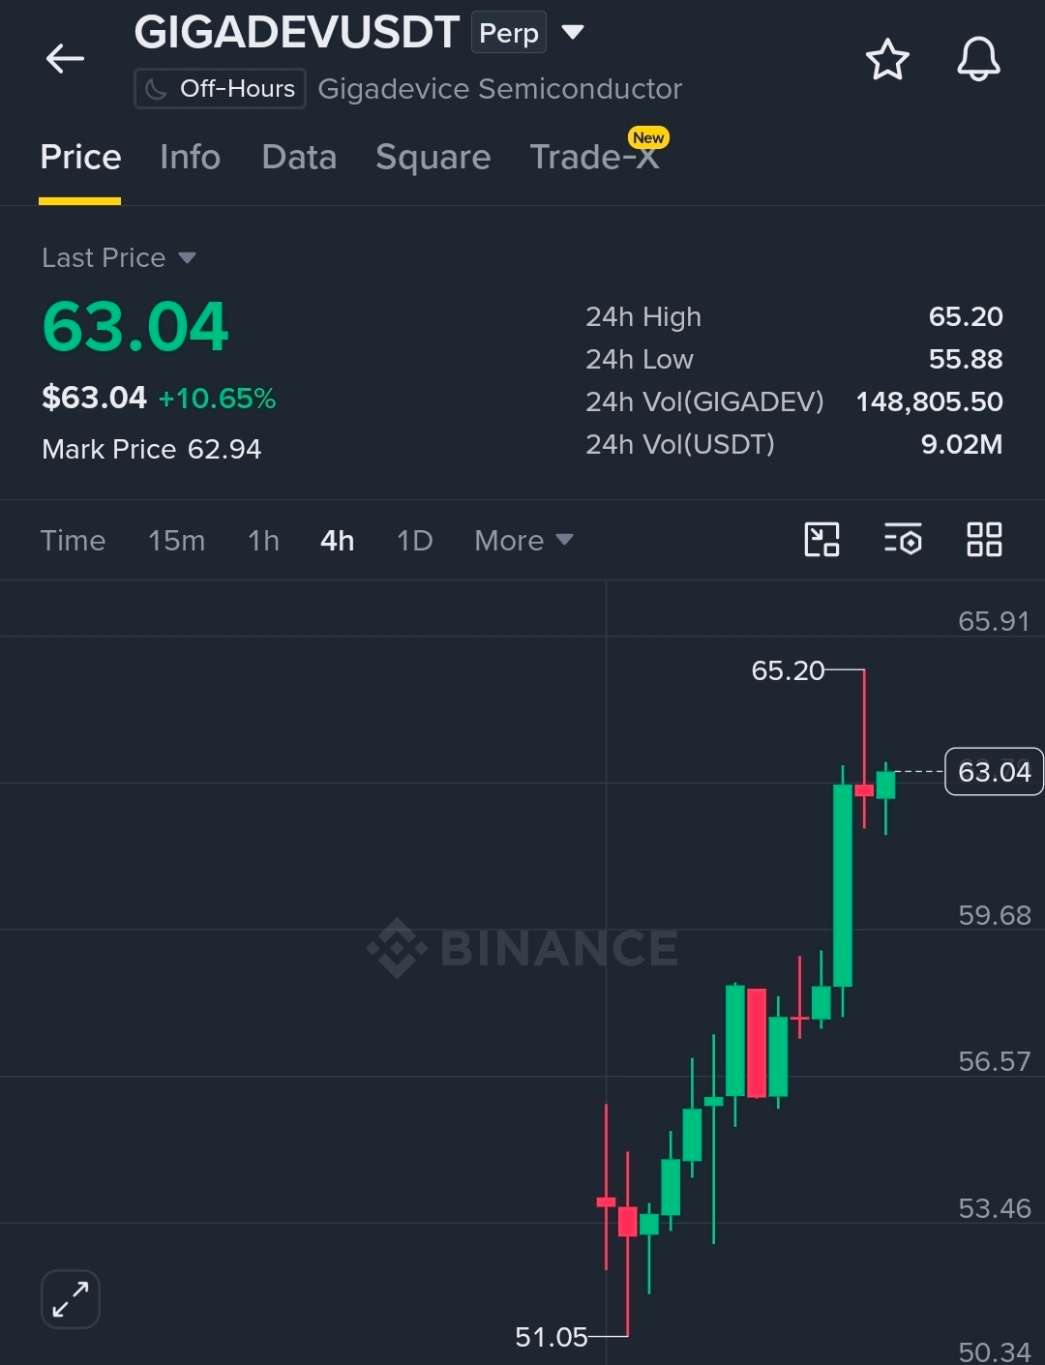
Task: Switch to the Price tab
Action: click(80, 158)
